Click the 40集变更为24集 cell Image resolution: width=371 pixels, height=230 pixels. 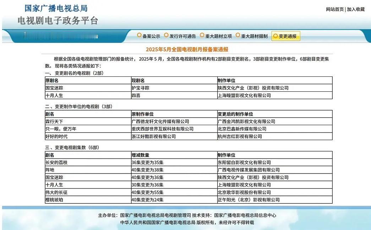[174, 200]
